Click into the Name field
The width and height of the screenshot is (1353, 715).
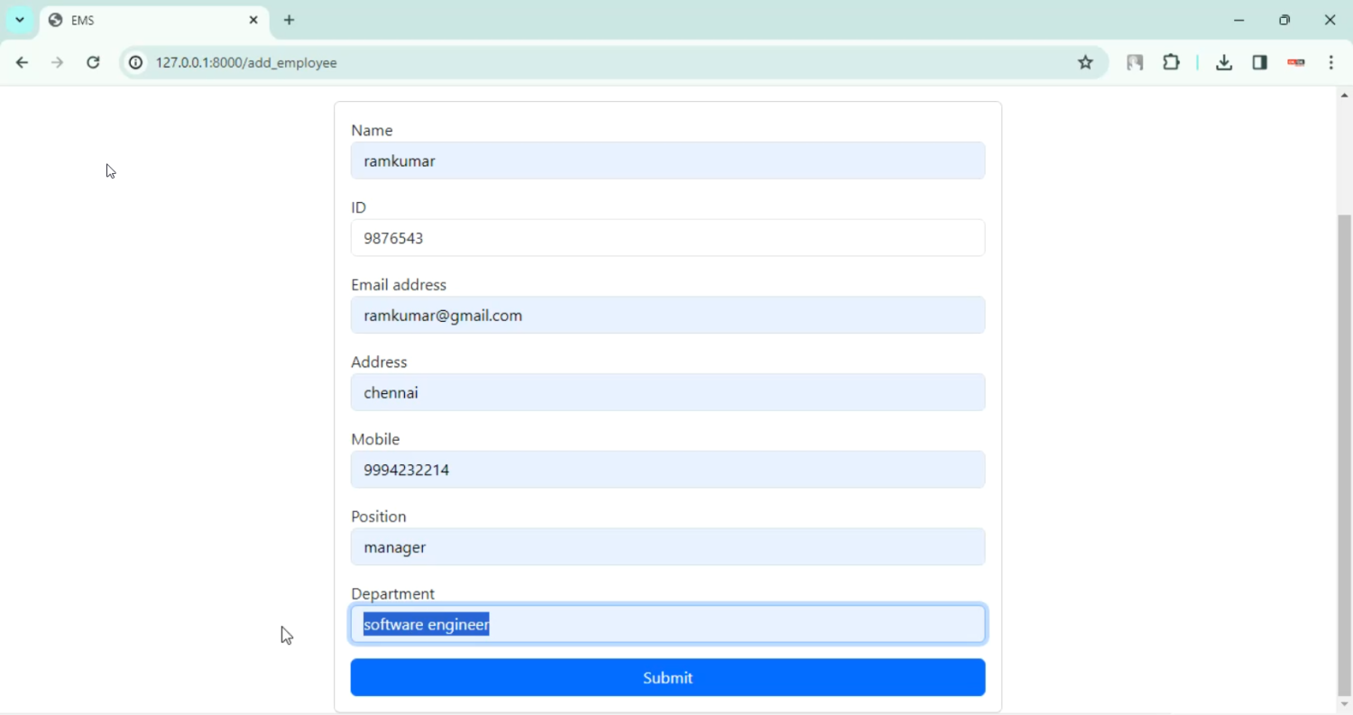point(667,161)
